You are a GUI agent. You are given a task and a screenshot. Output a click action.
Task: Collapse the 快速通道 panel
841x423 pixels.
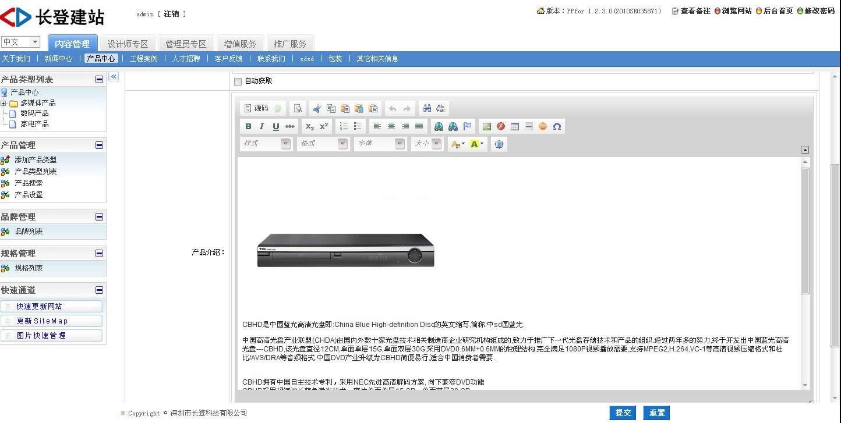99,290
